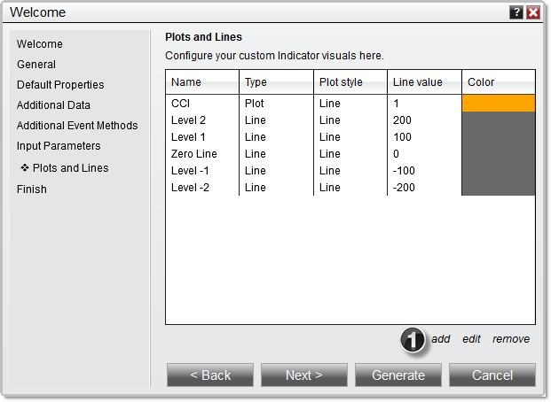
Task: Cancel the indicator wizard
Action: tap(492, 375)
